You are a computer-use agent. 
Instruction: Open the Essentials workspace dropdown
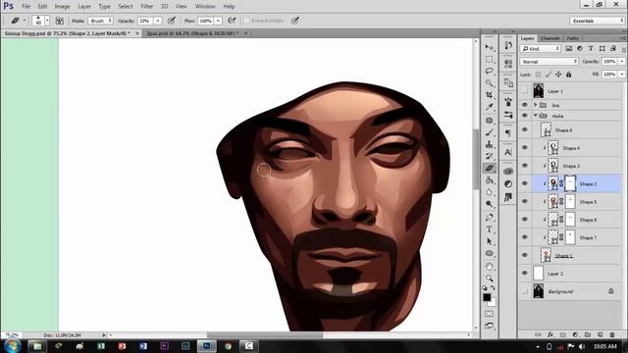tap(597, 21)
